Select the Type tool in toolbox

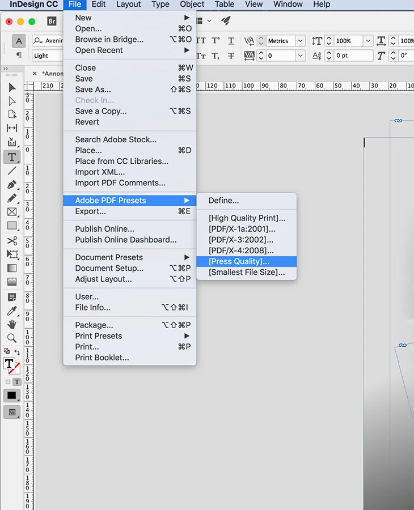(12, 157)
